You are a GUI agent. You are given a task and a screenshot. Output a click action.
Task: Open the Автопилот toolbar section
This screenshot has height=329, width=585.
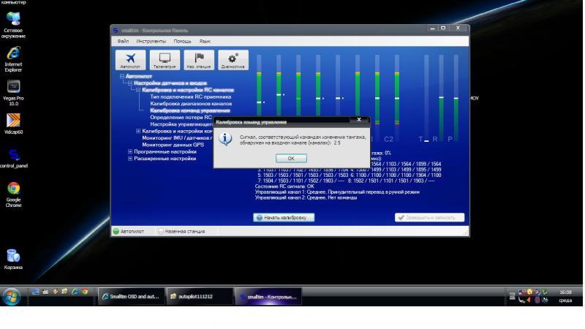130,60
